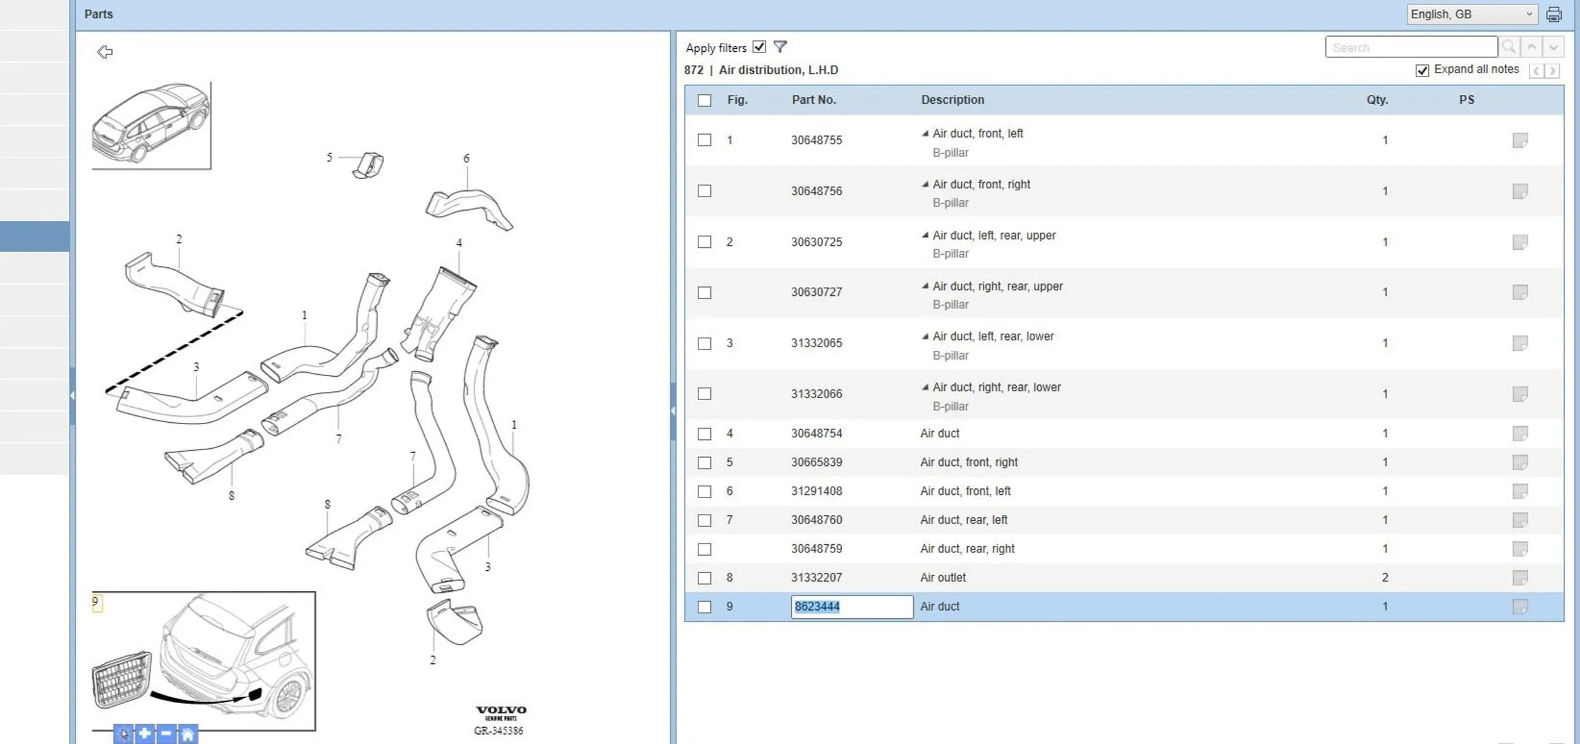Click the car overview thumbnail in the diagram
This screenshot has height=744, width=1580.
[x=151, y=125]
